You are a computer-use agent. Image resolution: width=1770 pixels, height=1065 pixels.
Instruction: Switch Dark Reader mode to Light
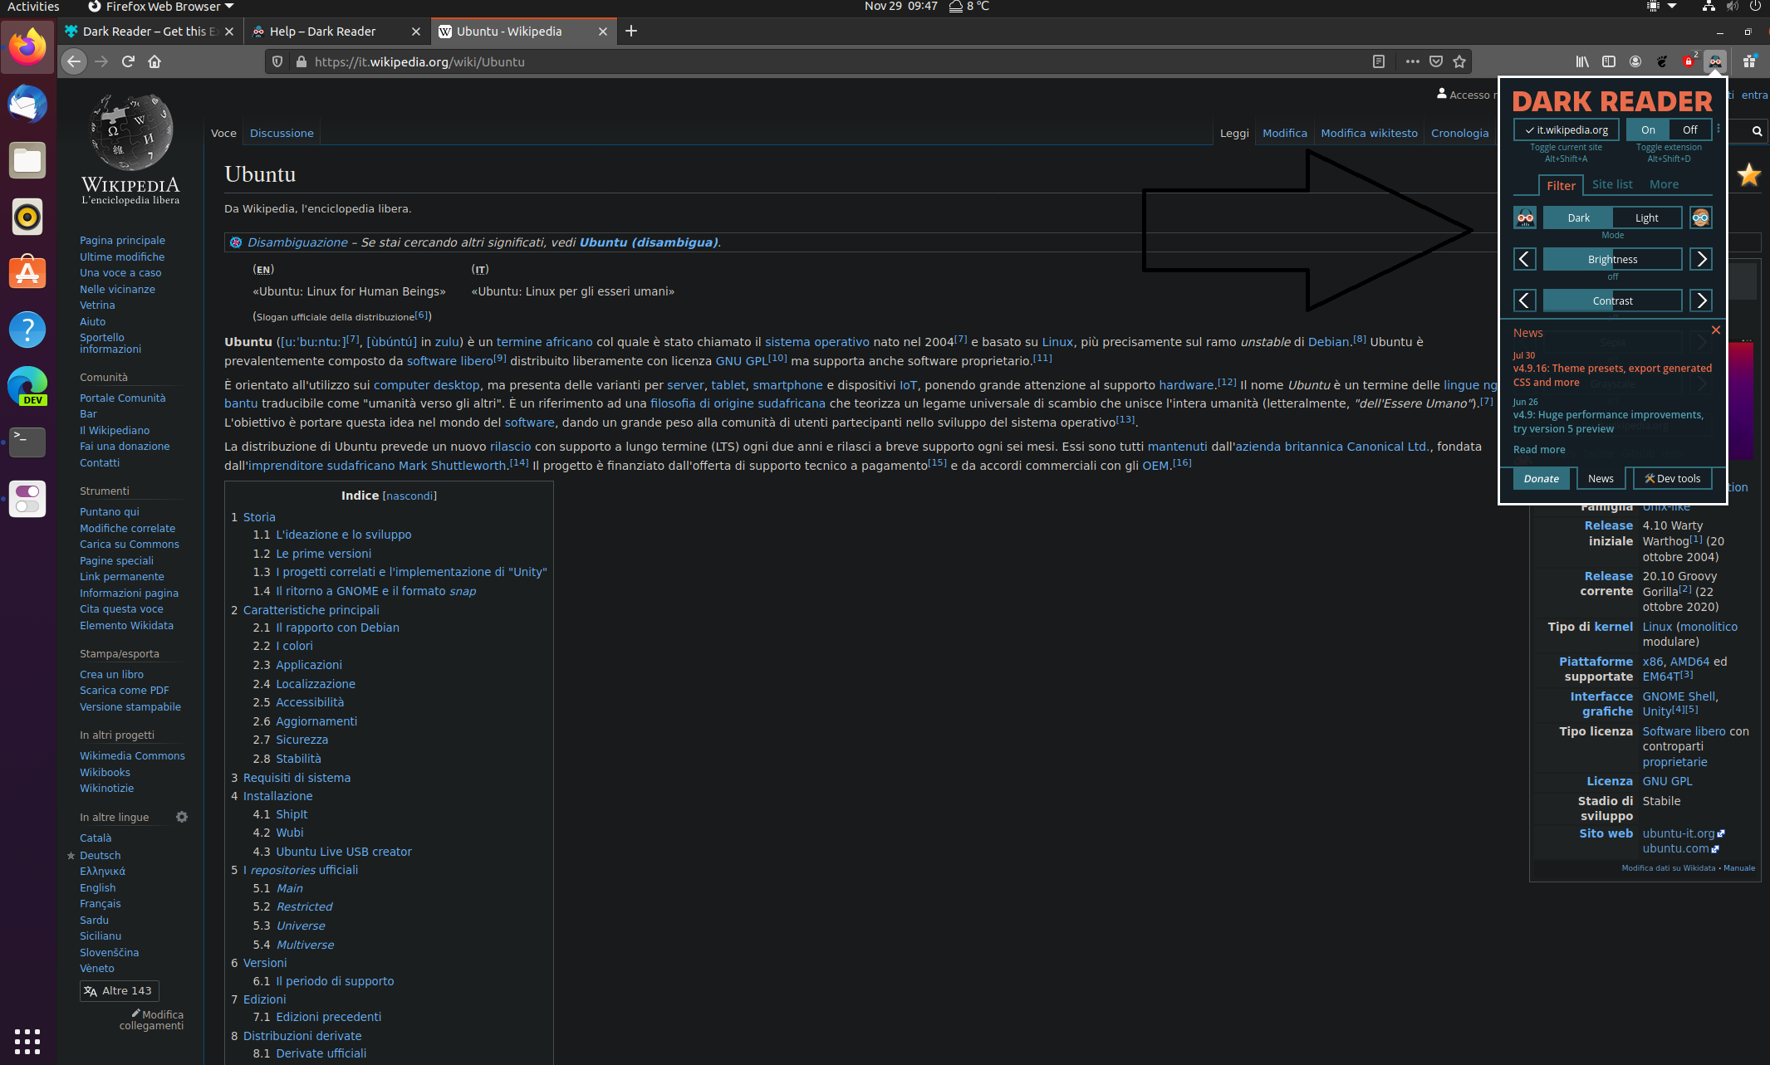pyautogui.click(x=1646, y=217)
